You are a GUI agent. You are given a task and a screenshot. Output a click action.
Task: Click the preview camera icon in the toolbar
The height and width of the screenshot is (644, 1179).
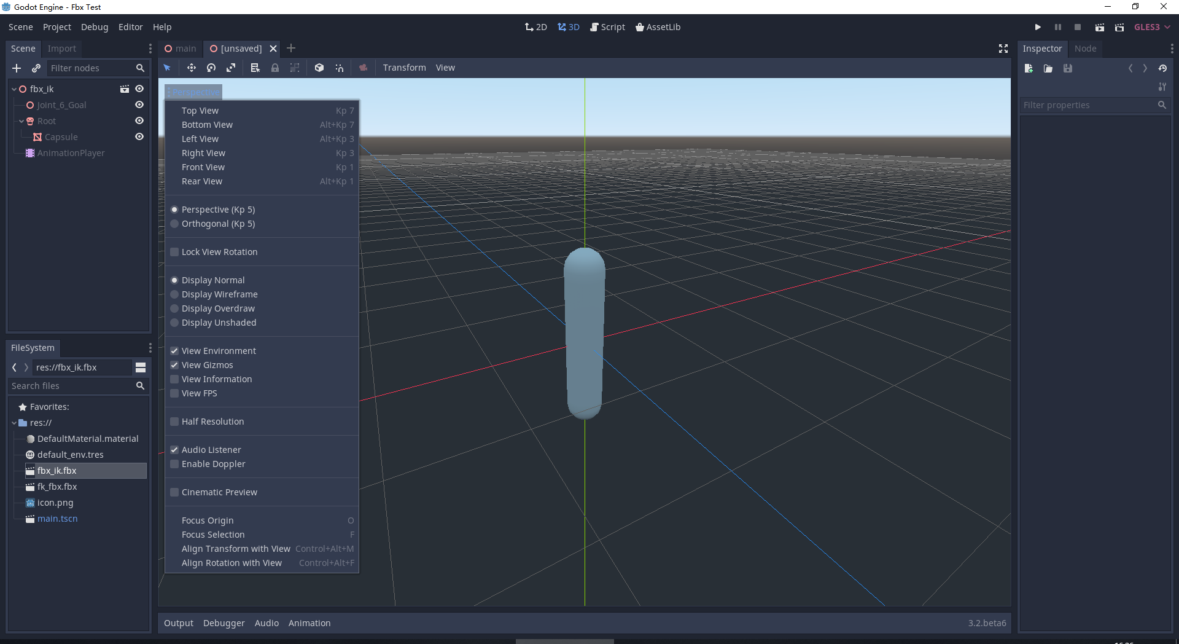point(363,68)
